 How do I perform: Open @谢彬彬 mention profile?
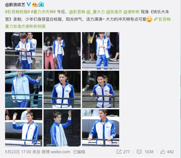pos(131,12)
